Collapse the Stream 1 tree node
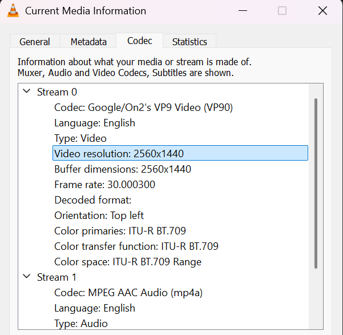343x335 pixels. click(26, 277)
